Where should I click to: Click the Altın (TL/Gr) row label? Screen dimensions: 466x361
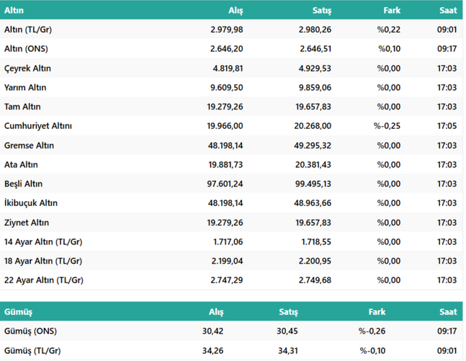[28, 29]
